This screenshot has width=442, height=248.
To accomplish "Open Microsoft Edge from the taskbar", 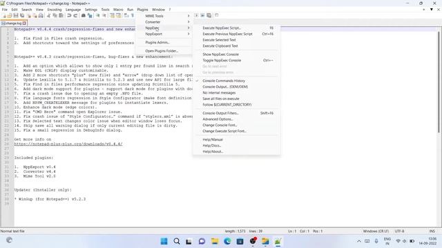I will (227, 241).
